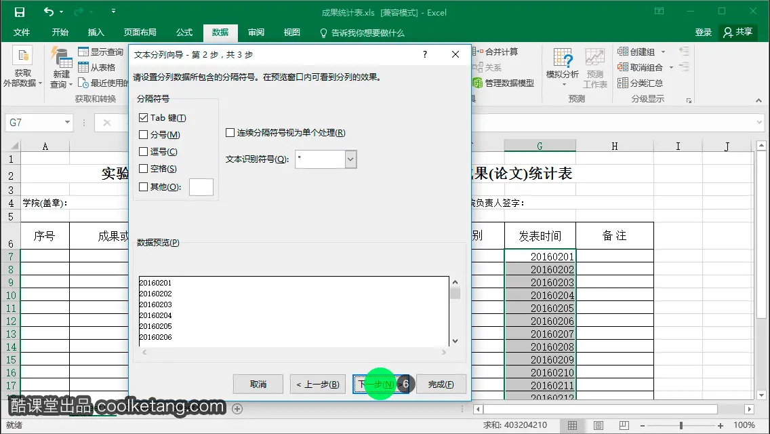Click the 告诉我你想要做什么 search box

(x=362, y=33)
